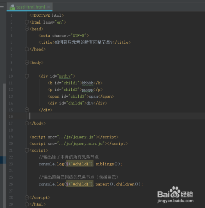This screenshot has width=205, height=208.
Task: Click the bbbbb text inside b tag
Action: coord(87,83)
